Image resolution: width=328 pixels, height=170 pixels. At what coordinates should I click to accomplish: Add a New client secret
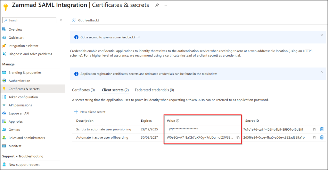(90, 112)
